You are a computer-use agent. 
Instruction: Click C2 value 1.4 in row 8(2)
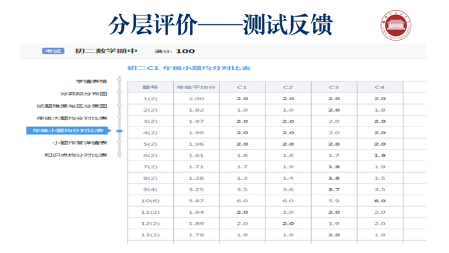(288, 179)
